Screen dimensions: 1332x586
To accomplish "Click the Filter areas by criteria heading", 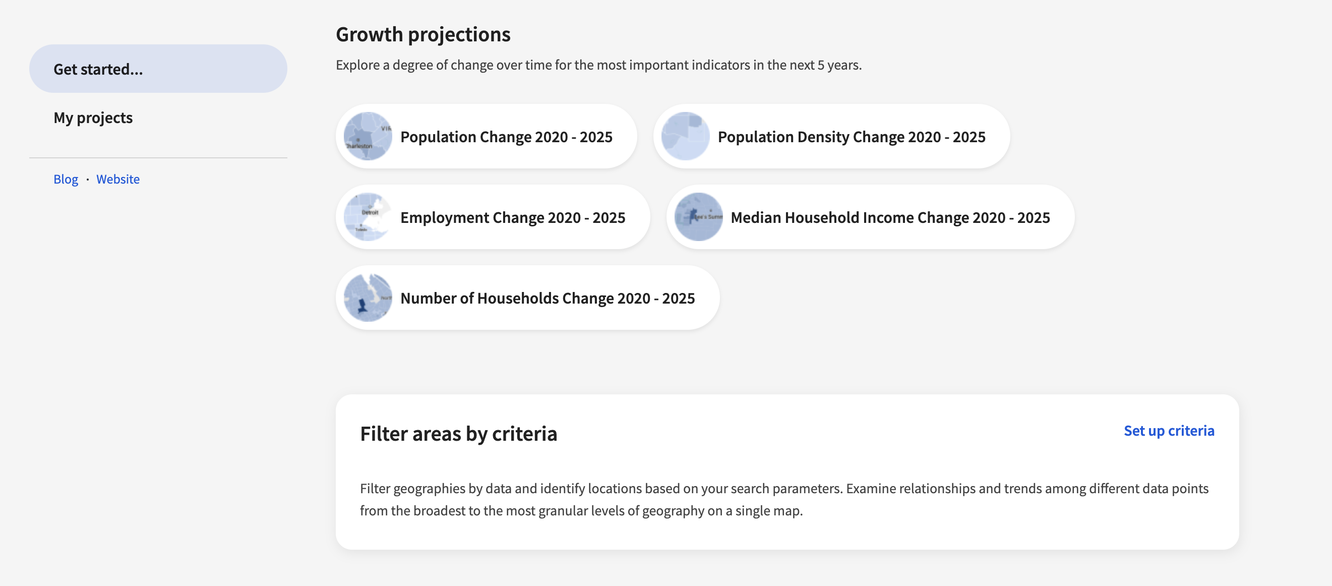I will (458, 433).
